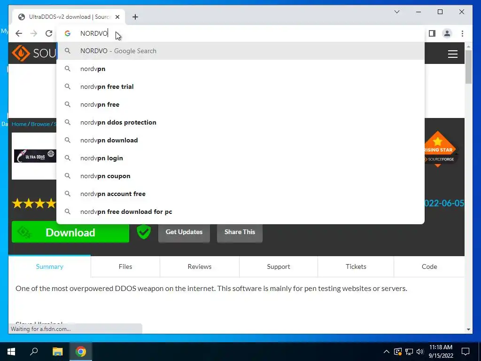The width and height of the screenshot is (481, 361).
Task: Open network status icon in tray
Action: pos(409,352)
